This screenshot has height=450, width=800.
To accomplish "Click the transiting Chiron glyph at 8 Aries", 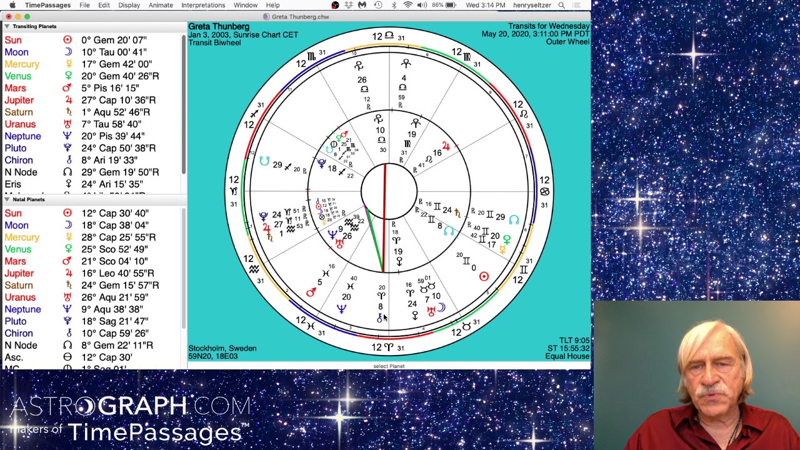I will tap(379, 318).
